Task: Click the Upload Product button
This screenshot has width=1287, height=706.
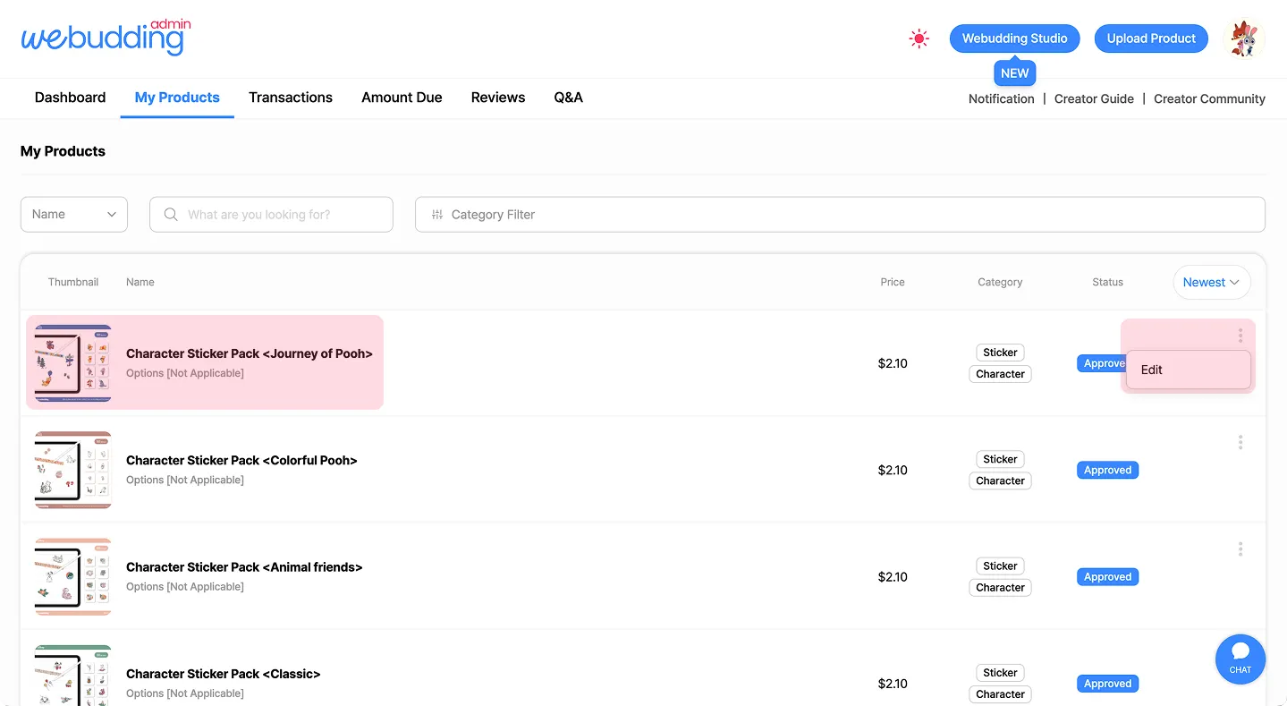Action: click(1151, 38)
